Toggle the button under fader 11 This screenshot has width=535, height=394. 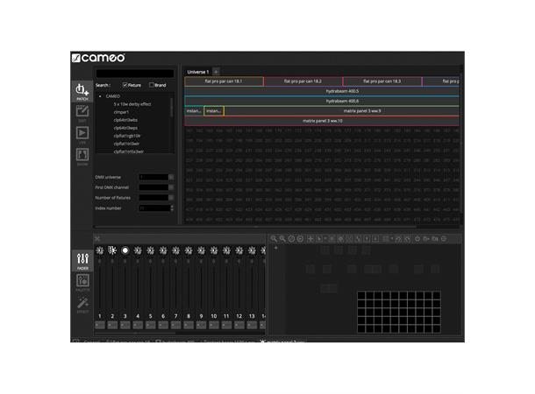226,325
